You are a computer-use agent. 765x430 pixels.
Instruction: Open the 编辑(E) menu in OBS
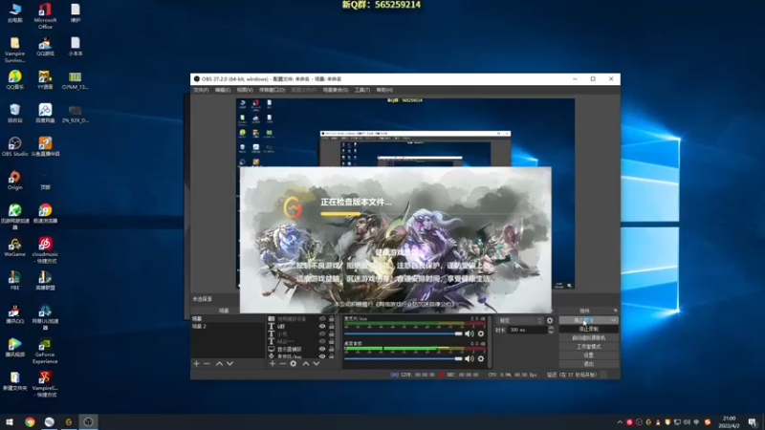coord(223,90)
